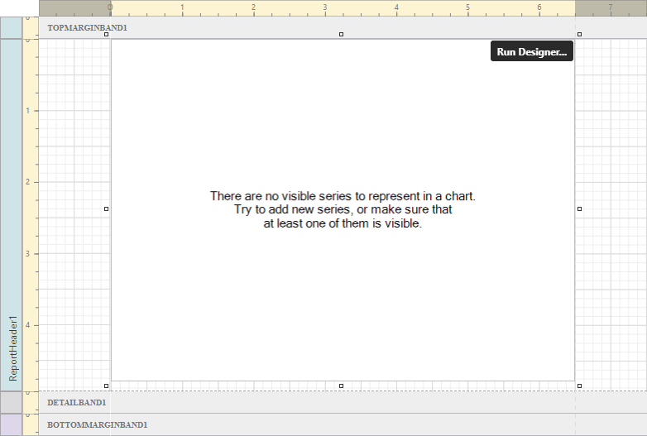Click the chart's top-center resize handle
Viewport: 647px width, 436px height.
click(x=341, y=34)
